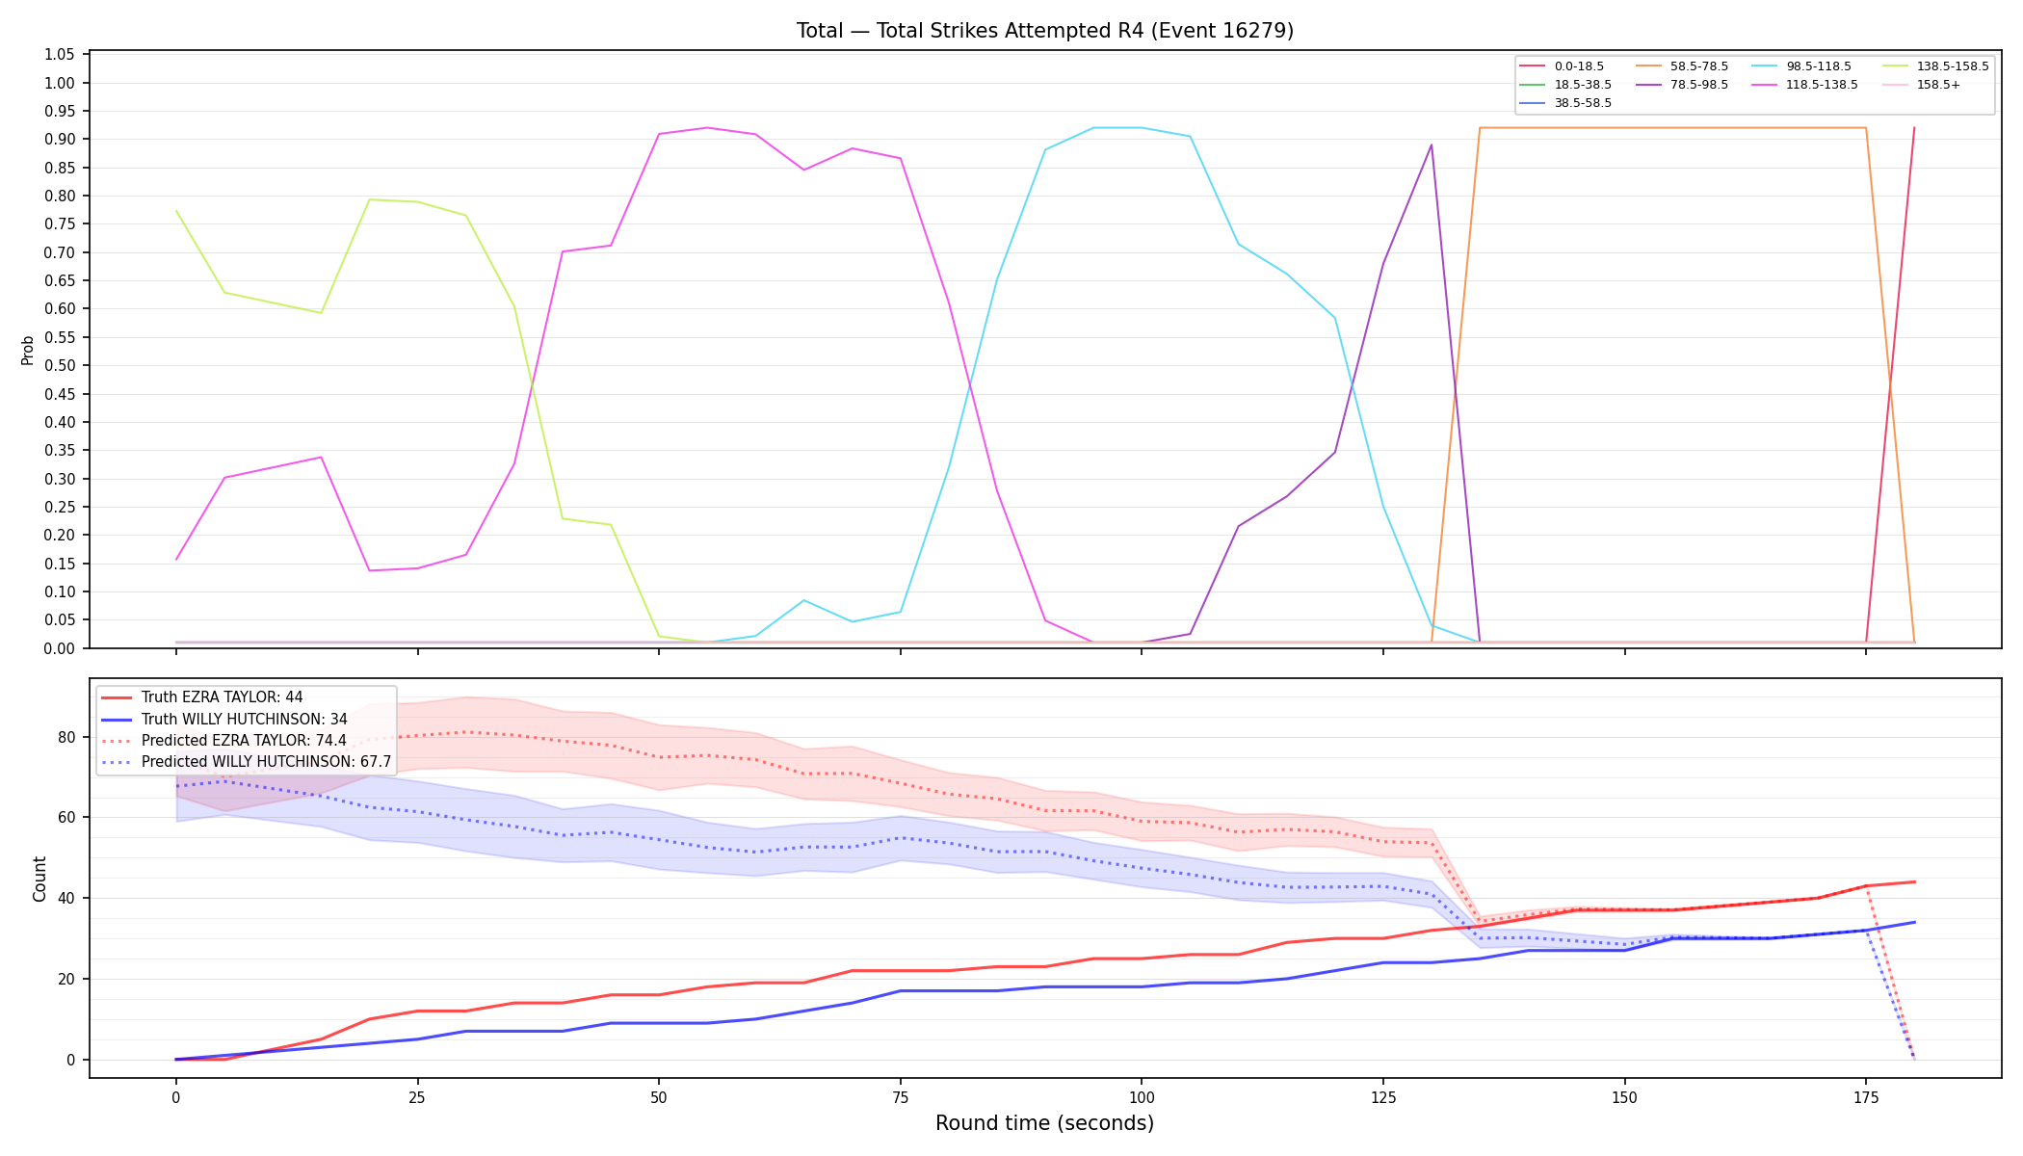This screenshot has height=1156, width=2023.
Task: Click the 0.35 tick on Prob axis
Action: coord(60,451)
